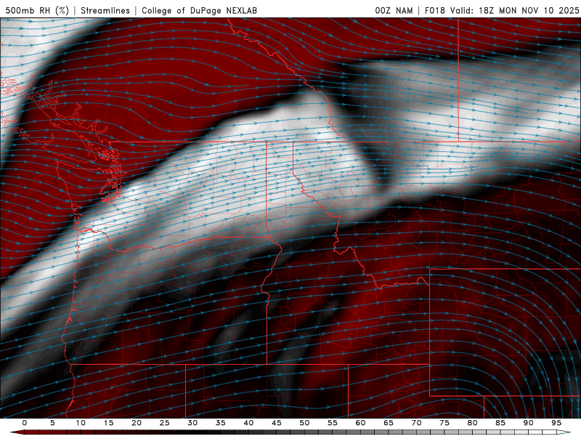The height and width of the screenshot is (436, 581).
Task: Click the "10" value on color scale
Action: [81, 423]
